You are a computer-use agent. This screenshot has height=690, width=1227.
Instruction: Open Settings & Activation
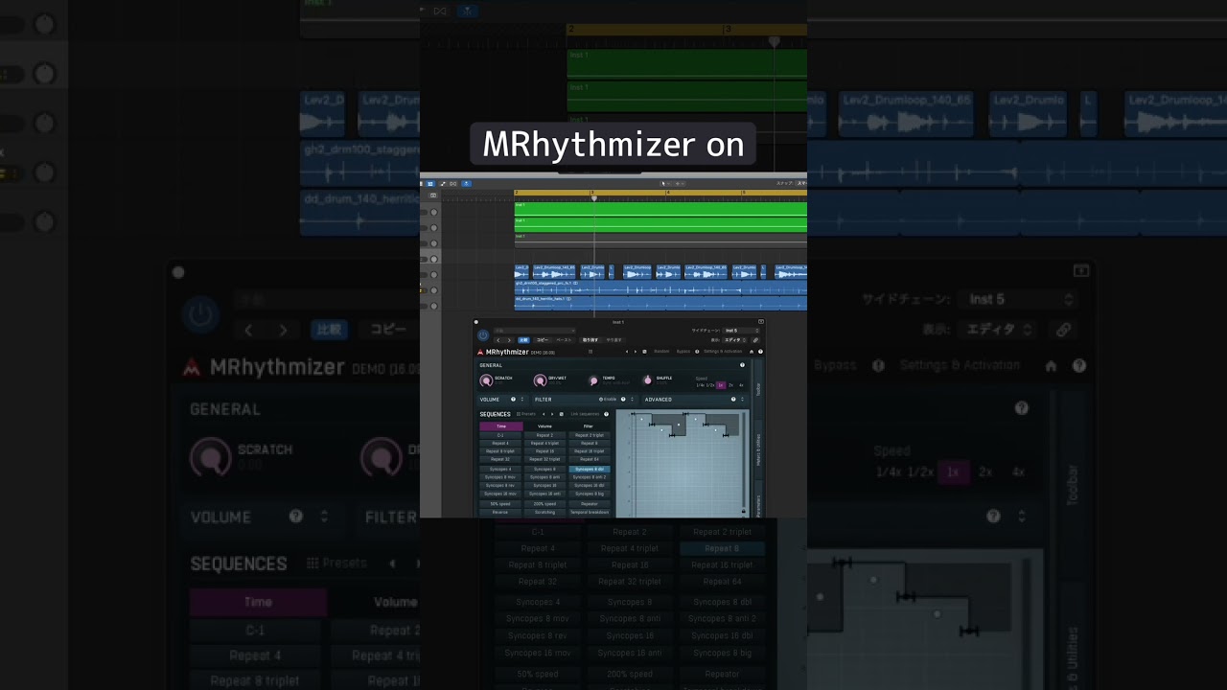pos(723,352)
